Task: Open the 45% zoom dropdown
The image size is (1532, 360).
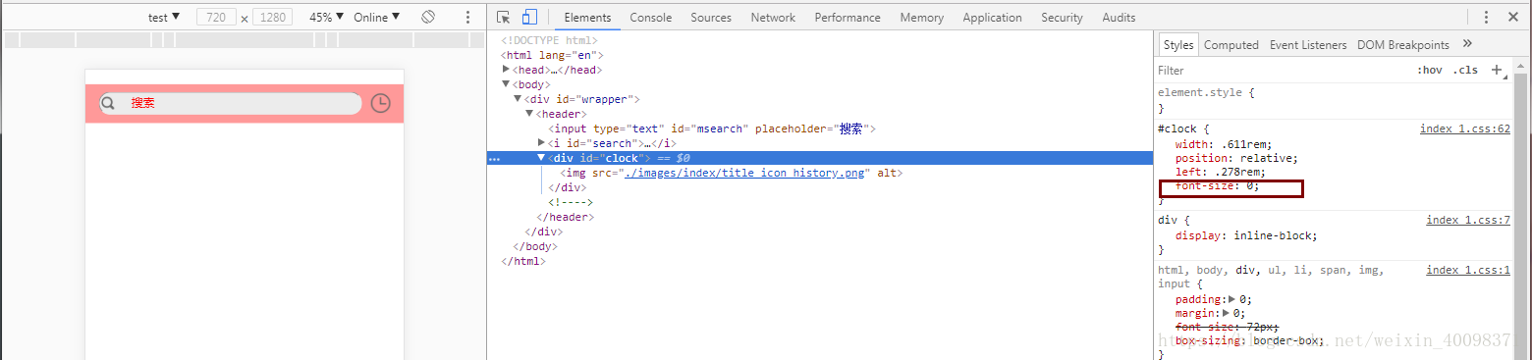Action: coord(326,17)
